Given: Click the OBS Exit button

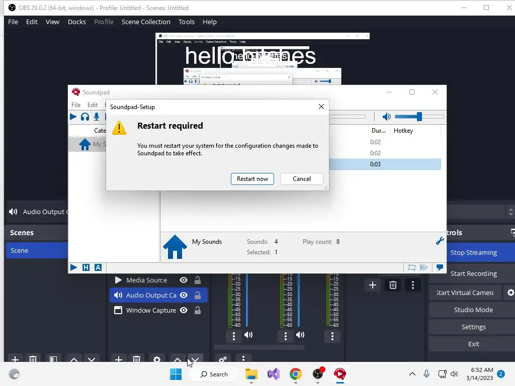Looking at the screenshot, I should pos(473,344).
